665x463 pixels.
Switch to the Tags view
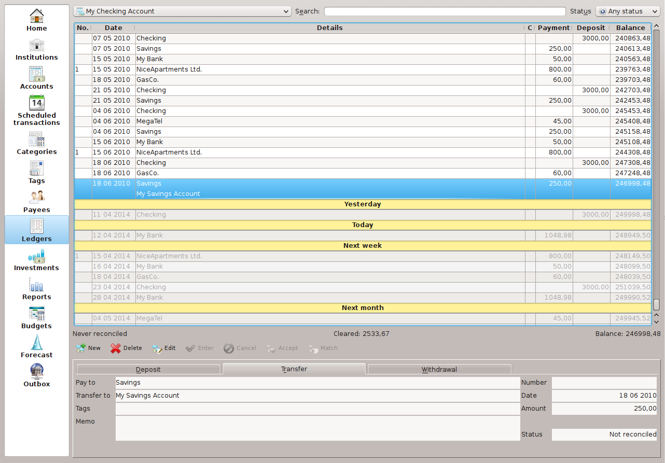point(37,173)
